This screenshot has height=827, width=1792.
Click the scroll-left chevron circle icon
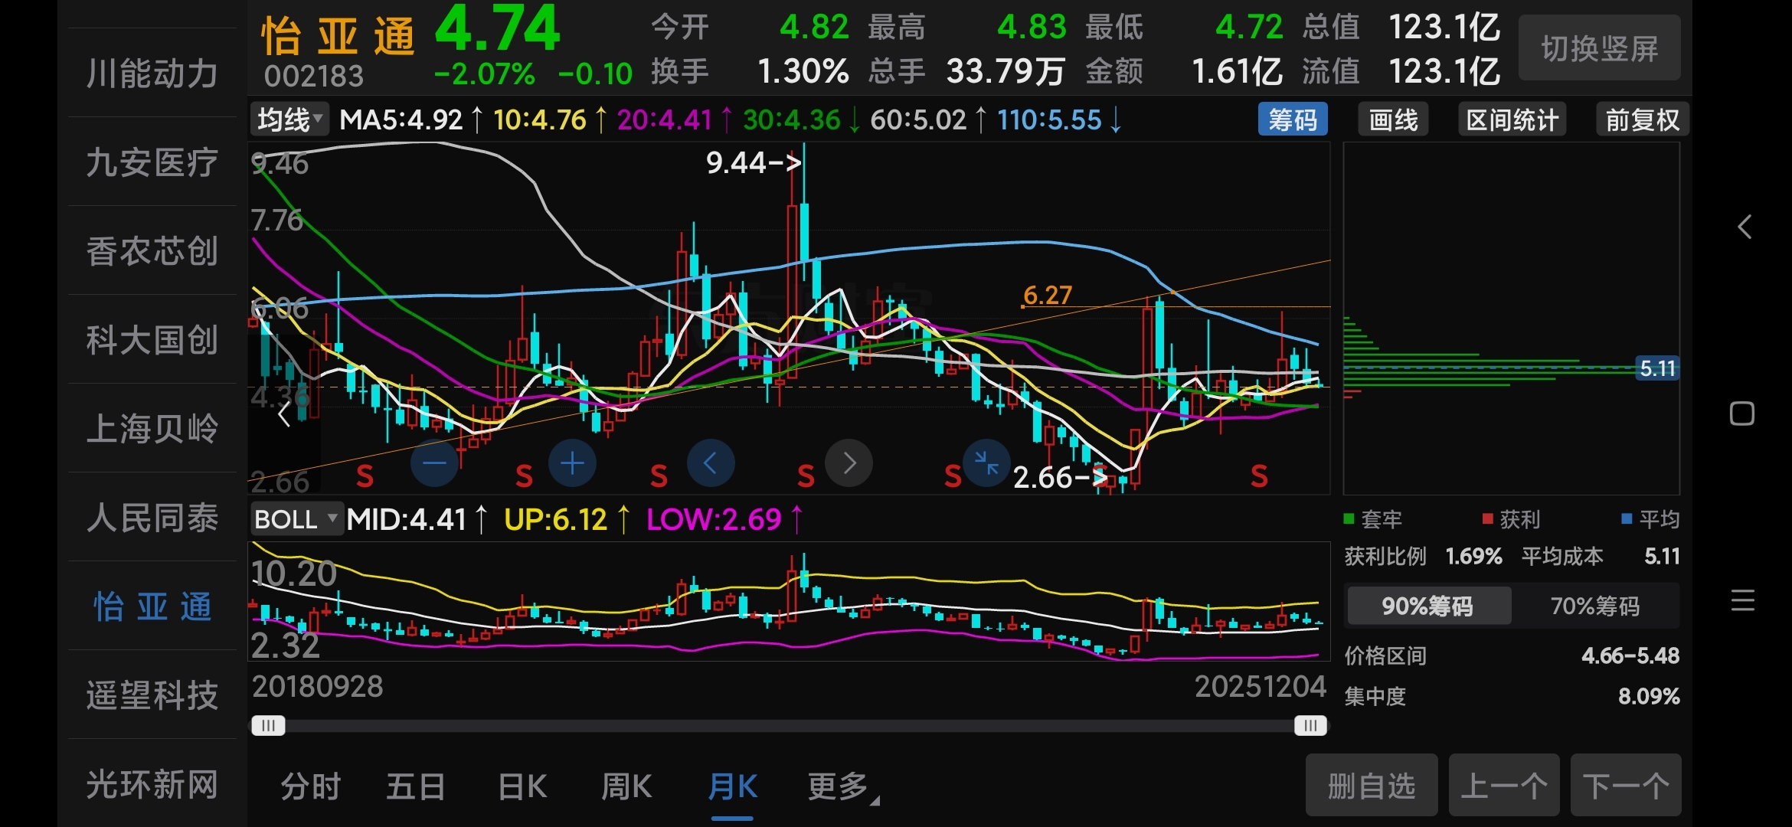(x=710, y=463)
